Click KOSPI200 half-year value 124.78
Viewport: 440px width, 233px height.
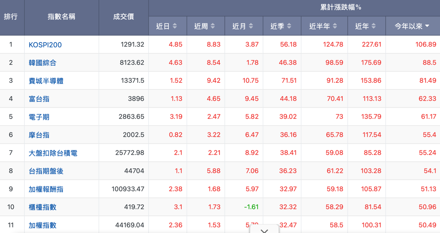pyautogui.click(x=333, y=45)
